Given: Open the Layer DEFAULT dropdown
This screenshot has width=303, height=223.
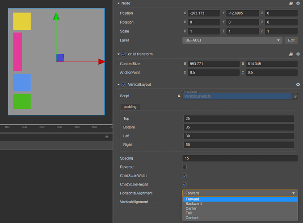Looking at the screenshot, I should pyautogui.click(x=232, y=40).
